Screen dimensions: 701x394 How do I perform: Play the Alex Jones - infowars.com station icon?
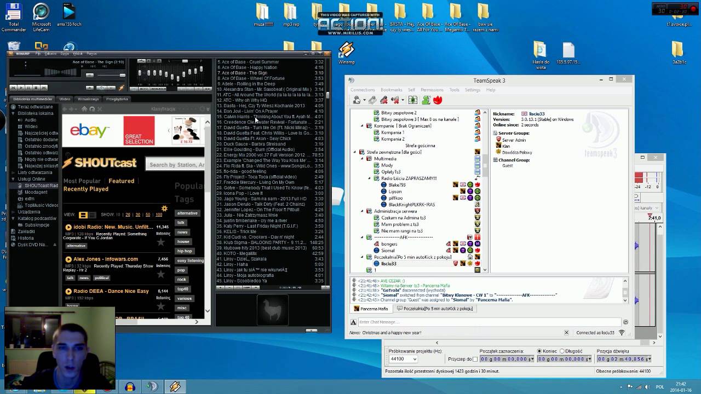[68, 259]
